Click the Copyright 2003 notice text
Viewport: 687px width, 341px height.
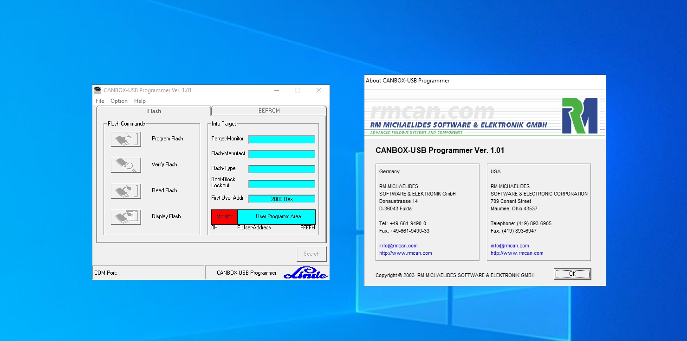point(455,275)
